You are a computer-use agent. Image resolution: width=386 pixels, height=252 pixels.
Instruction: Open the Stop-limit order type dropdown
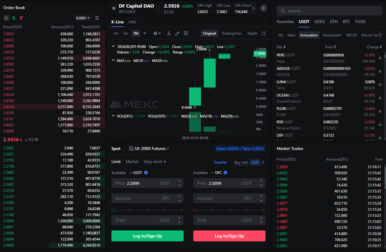pyautogui.click(x=154, y=162)
